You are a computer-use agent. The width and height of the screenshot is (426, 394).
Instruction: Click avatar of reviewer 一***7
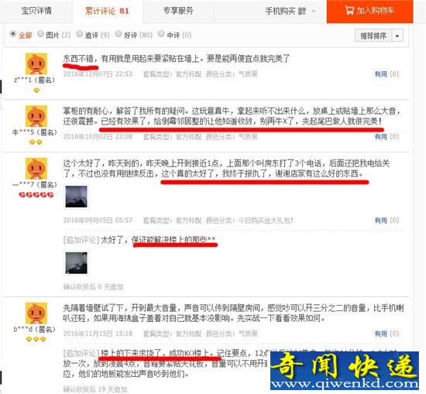click(x=36, y=169)
